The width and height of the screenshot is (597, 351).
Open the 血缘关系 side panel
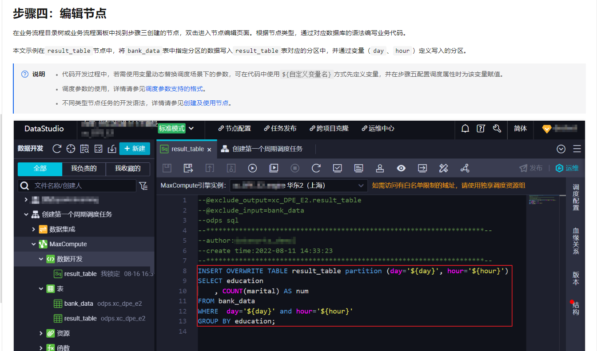(576, 241)
